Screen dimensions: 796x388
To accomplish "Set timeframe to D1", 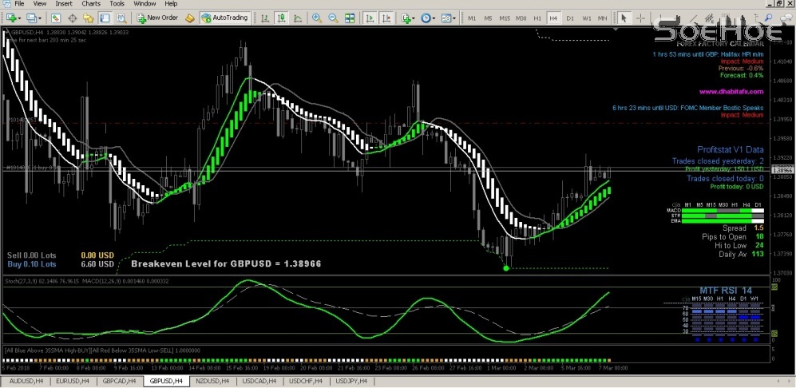I will (x=570, y=18).
